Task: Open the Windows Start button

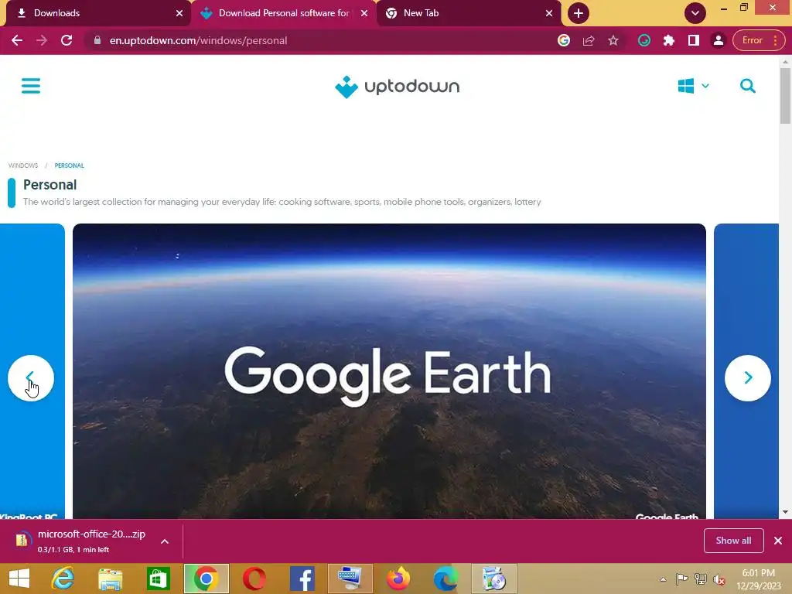Action: (19, 579)
